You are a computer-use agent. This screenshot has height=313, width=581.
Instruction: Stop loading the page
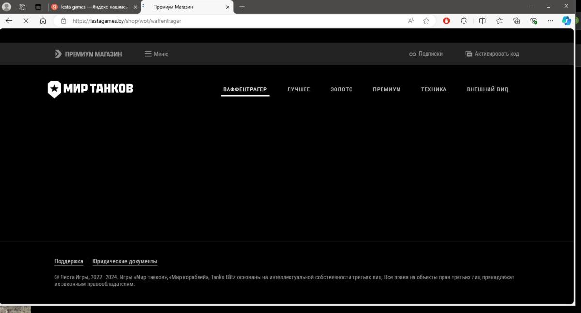pyautogui.click(x=26, y=21)
